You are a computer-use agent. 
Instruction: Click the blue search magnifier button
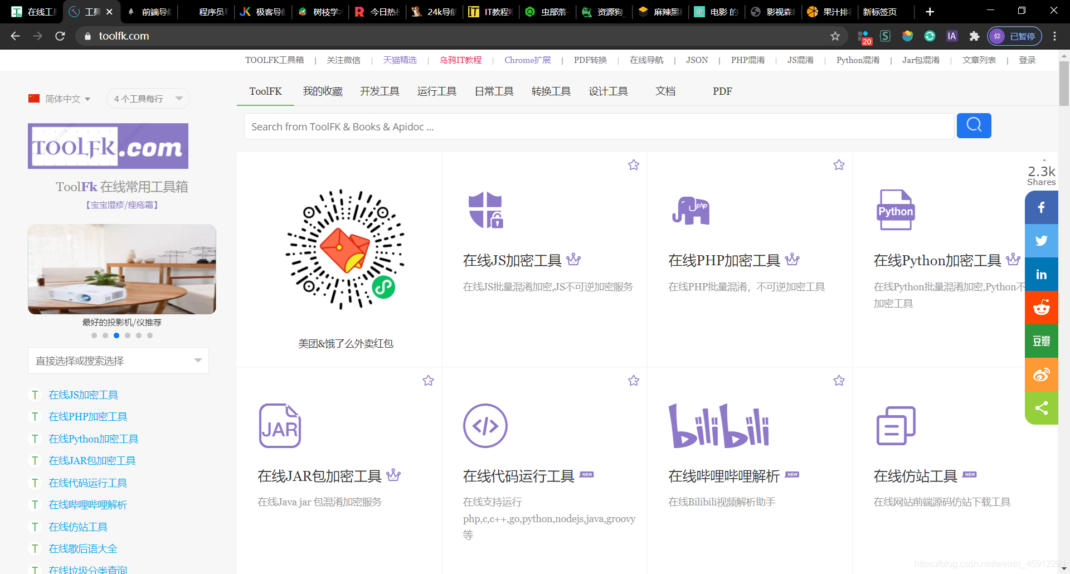point(974,125)
